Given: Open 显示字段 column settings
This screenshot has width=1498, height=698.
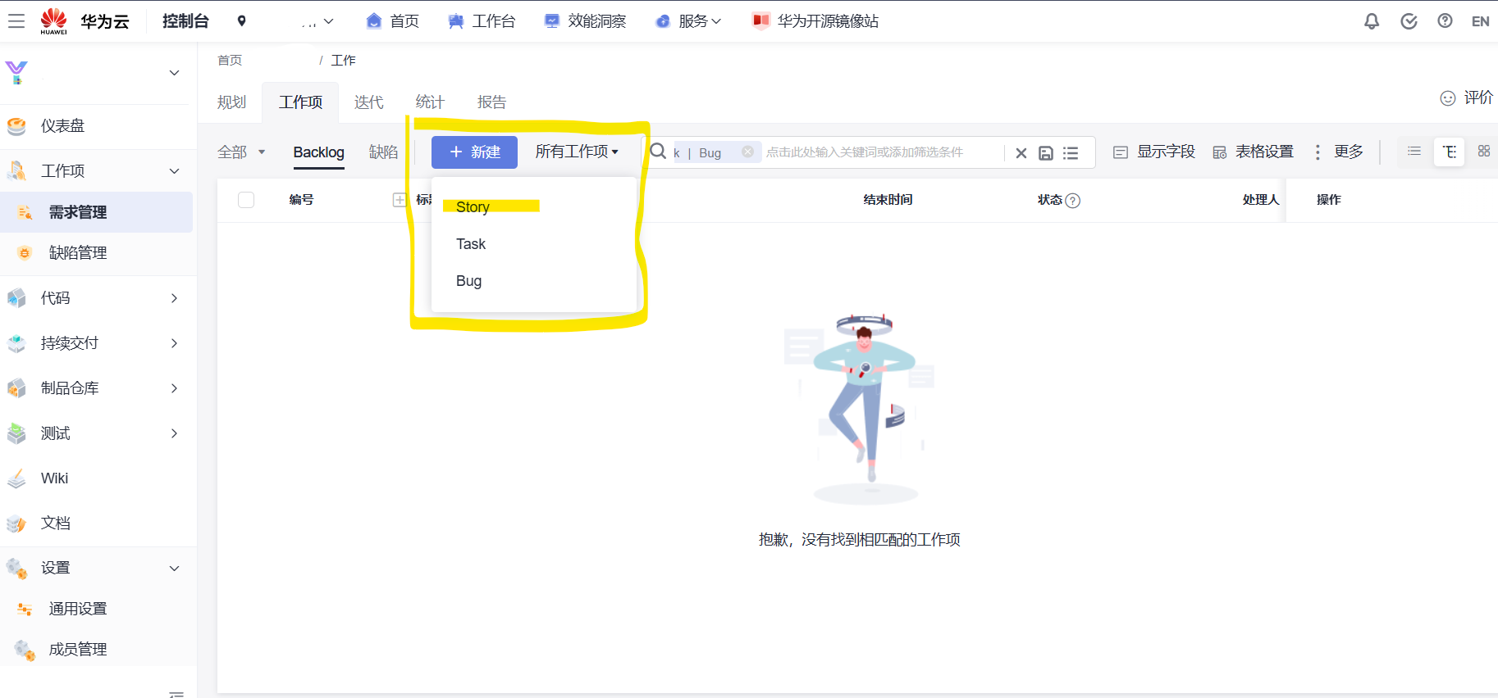Looking at the screenshot, I should point(1154,152).
